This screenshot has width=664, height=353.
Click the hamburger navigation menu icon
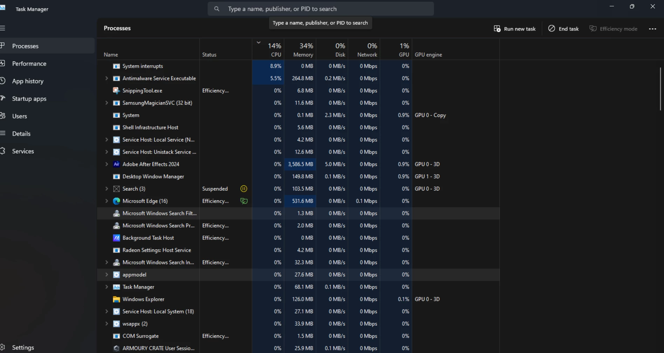pos(3,28)
